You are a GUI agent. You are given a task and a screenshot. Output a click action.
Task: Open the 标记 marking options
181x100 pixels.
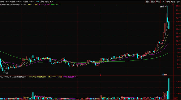click(168, 2)
